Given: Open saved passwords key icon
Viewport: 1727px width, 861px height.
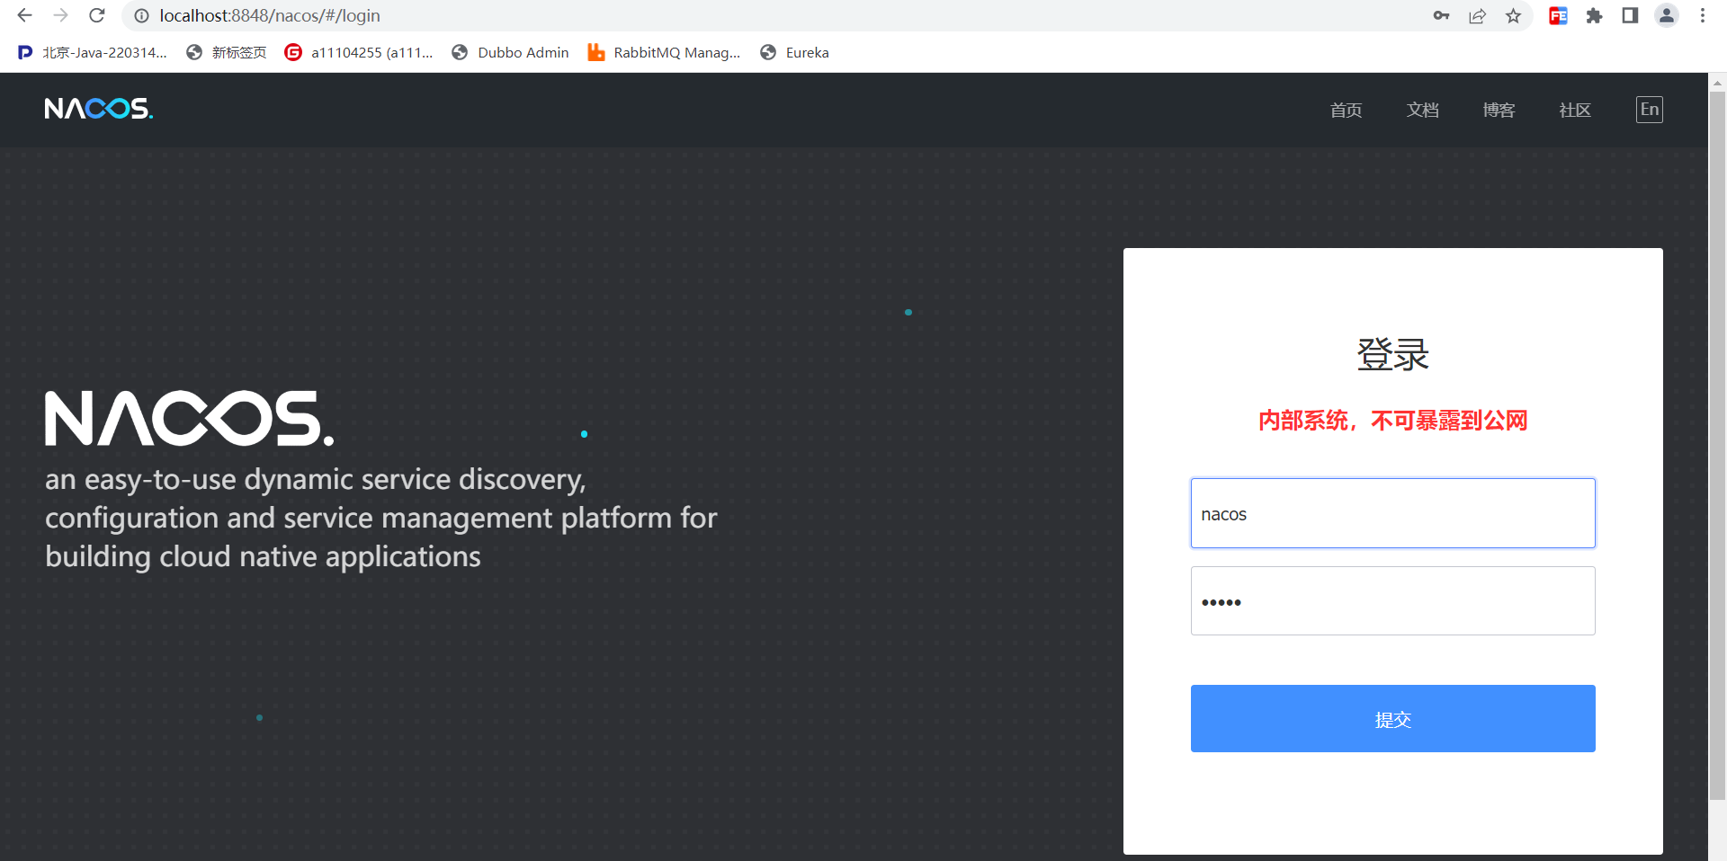Looking at the screenshot, I should [1441, 16].
